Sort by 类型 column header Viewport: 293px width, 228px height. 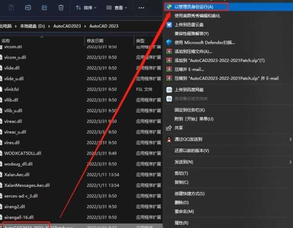coord(140,41)
